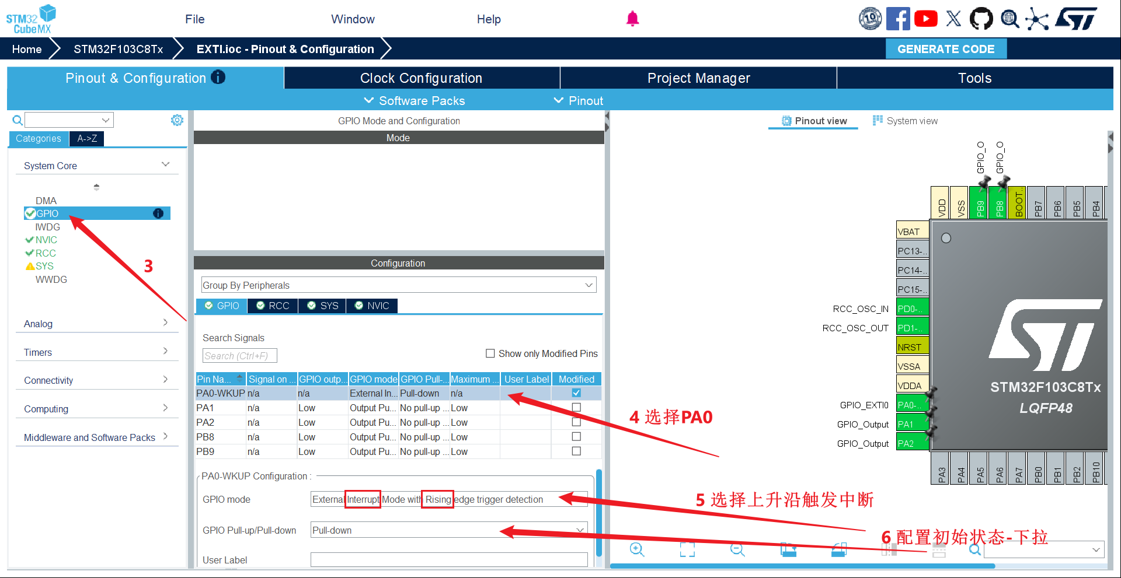The image size is (1121, 578).
Task: Zoom out of the pinout chip view
Action: [x=737, y=549]
